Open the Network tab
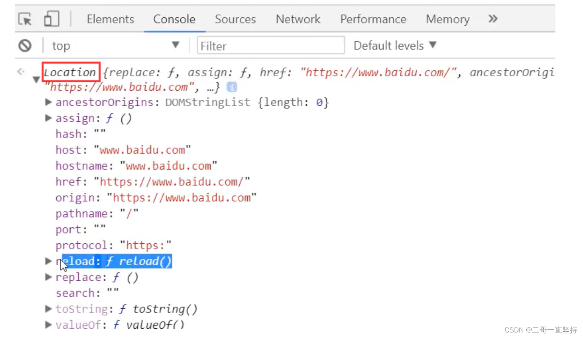Viewport: 583px width, 337px height. [298, 19]
